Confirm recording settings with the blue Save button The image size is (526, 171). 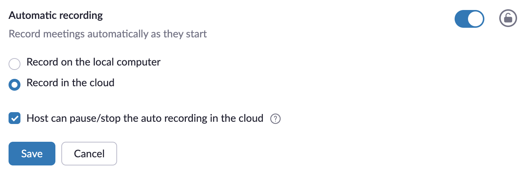pyautogui.click(x=32, y=154)
